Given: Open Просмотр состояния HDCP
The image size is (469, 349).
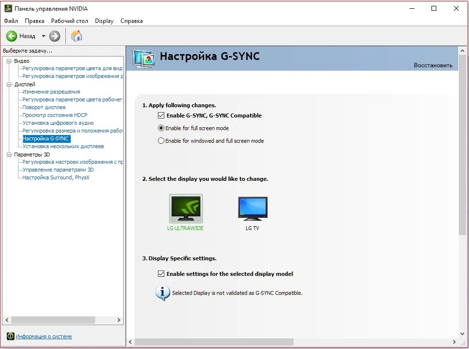Looking at the screenshot, I should click(55, 115).
